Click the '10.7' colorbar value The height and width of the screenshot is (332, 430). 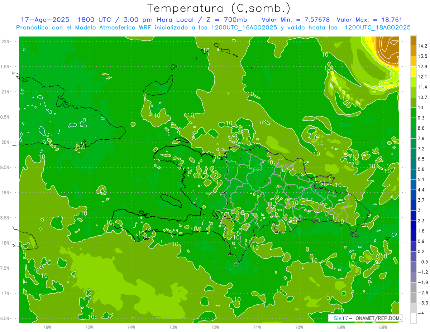423,97
